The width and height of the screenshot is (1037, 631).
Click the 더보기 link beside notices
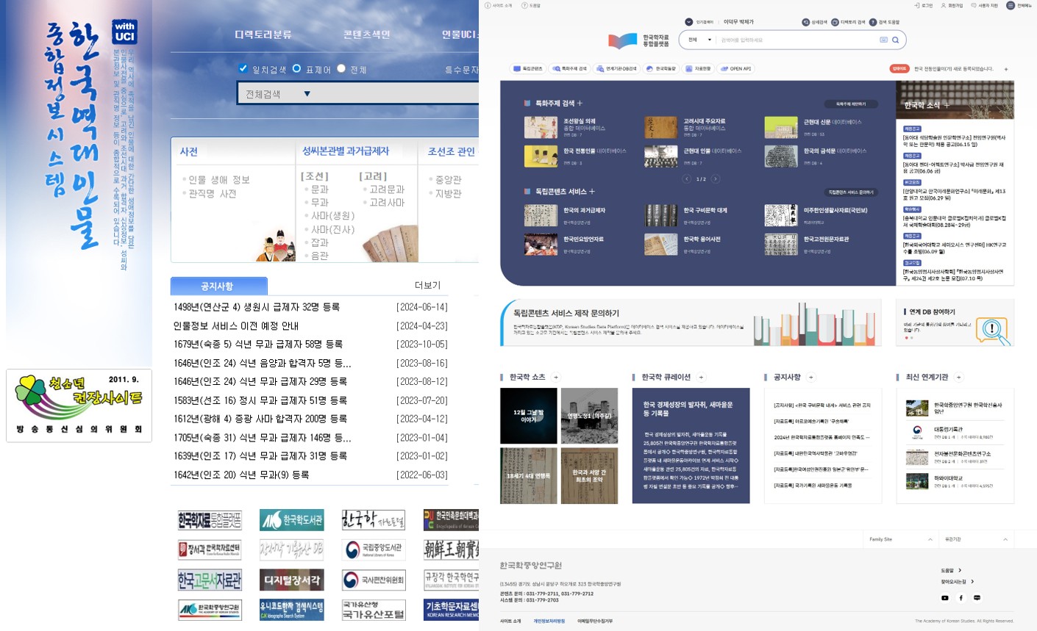pos(427,285)
